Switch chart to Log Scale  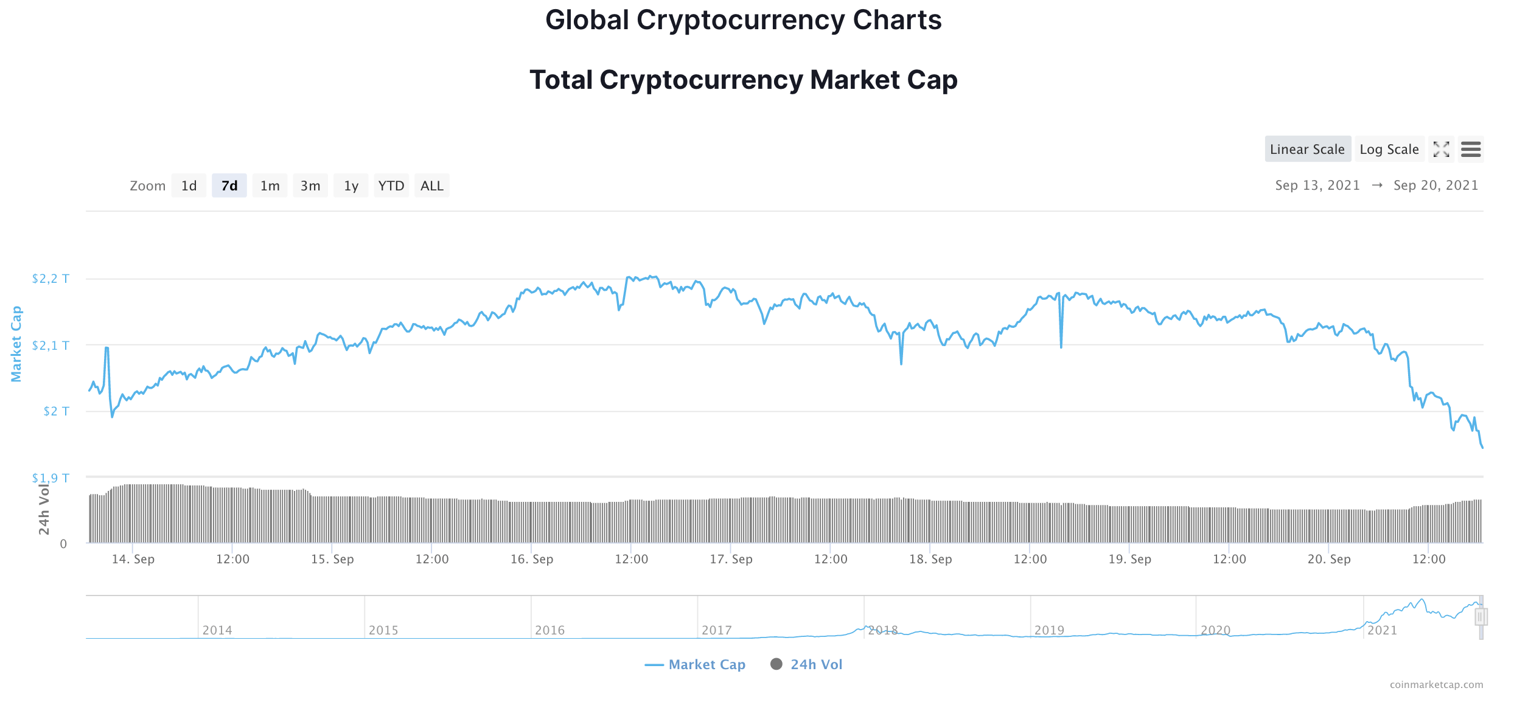[x=1389, y=149]
